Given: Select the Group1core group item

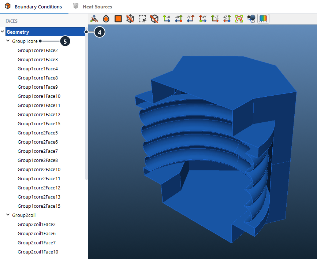Looking at the screenshot, I should click(x=25, y=41).
